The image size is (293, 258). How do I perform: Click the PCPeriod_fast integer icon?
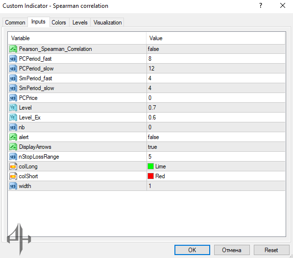click(13, 59)
